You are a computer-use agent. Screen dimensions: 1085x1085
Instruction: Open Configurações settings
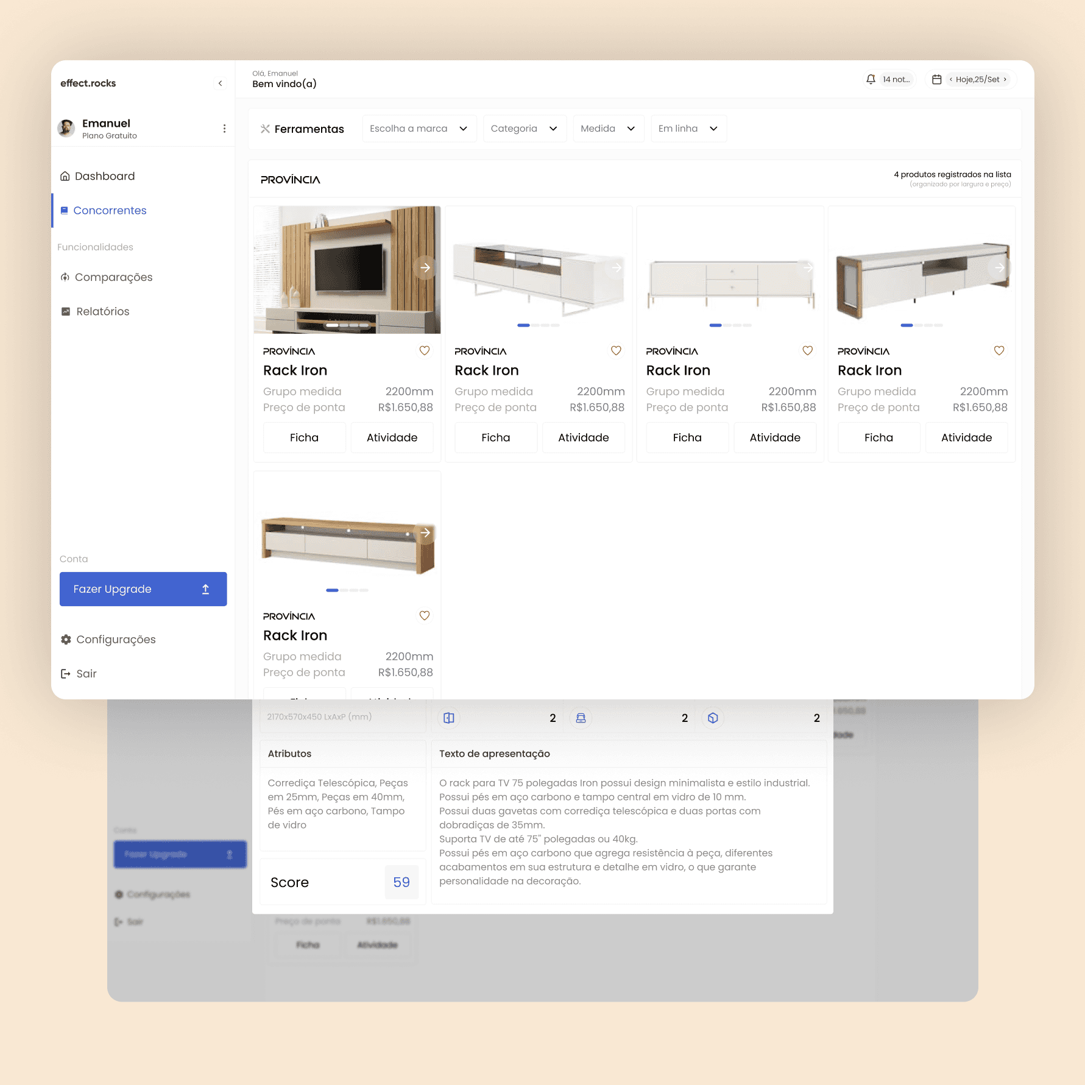pos(108,640)
